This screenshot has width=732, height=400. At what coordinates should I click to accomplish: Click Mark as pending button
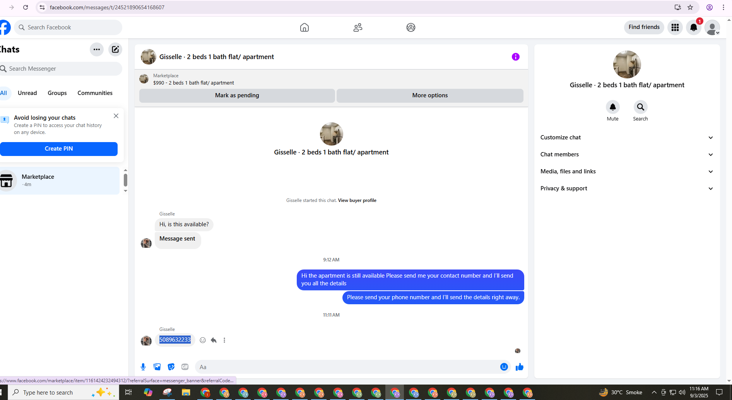coord(237,95)
